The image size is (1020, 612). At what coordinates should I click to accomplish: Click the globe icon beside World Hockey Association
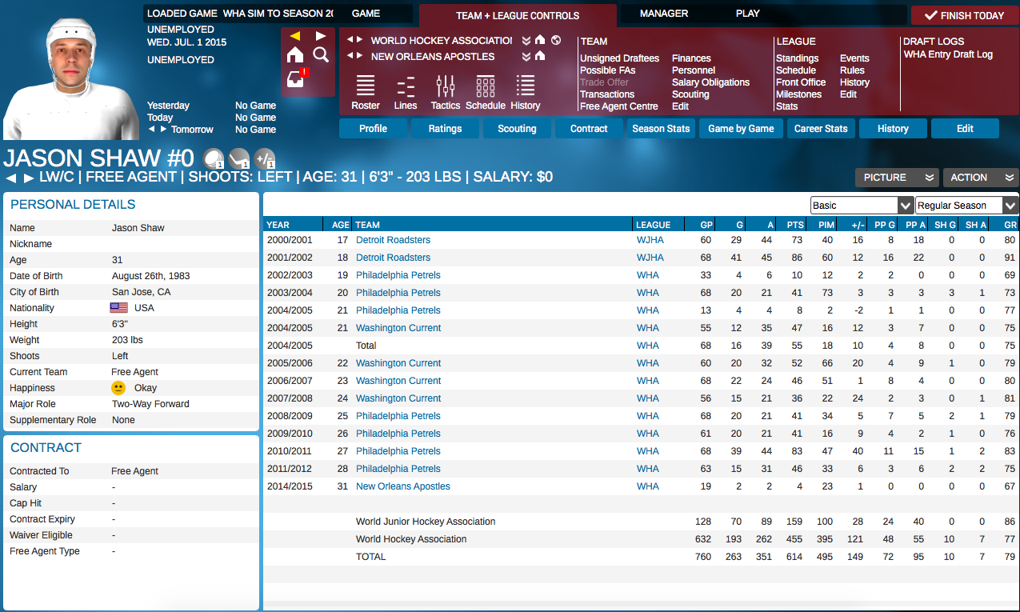tap(556, 40)
